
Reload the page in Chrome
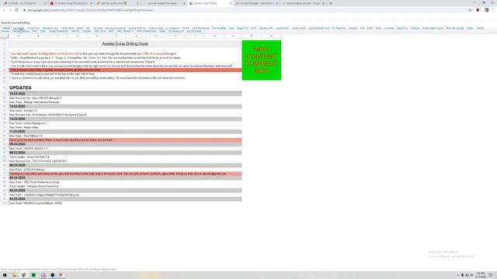17,10
